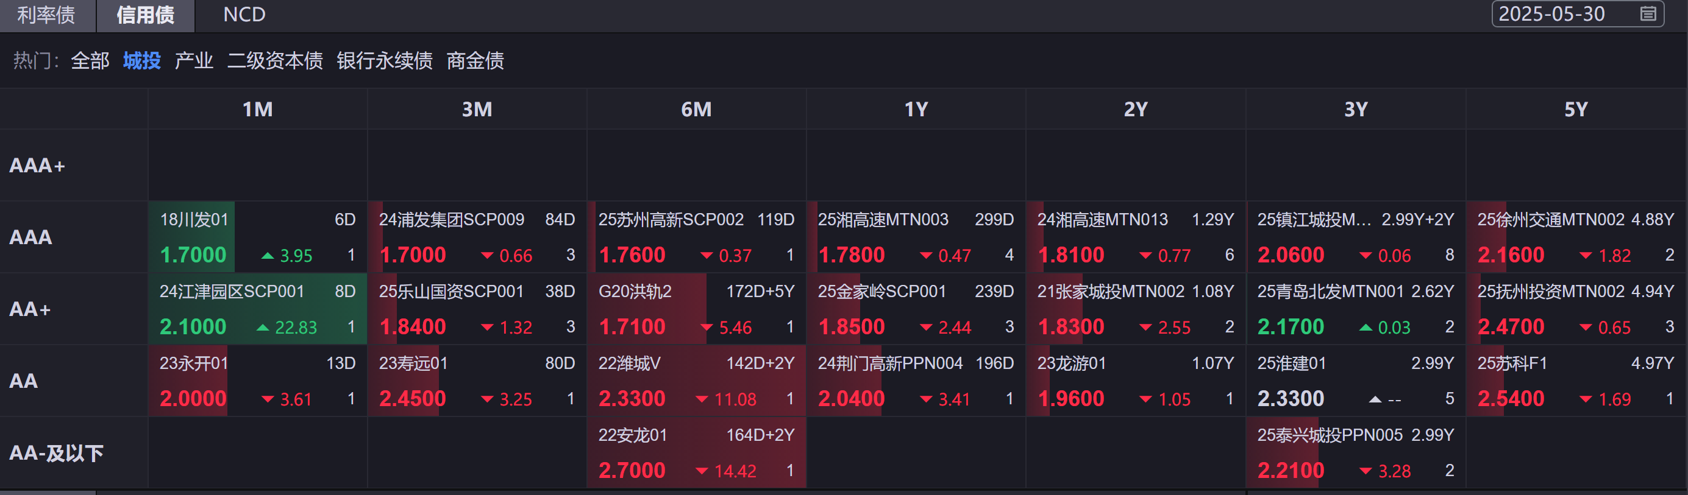Screen dimensions: 1688x495
Task: Open the 25泰兴城投PPN005 bond quote
Action: (x=1355, y=453)
